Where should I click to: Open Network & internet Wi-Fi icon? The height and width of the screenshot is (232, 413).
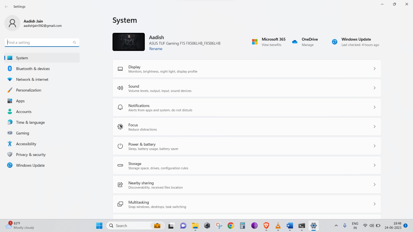(10, 79)
